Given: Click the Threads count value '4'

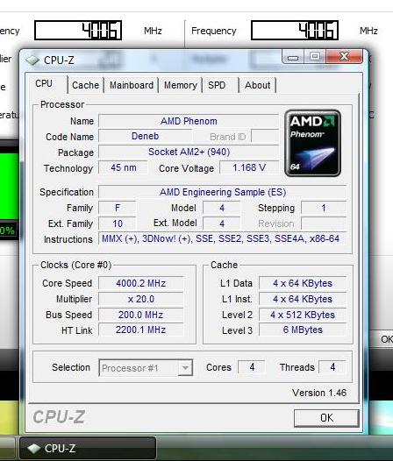Looking at the screenshot, I should click(332, 367).
